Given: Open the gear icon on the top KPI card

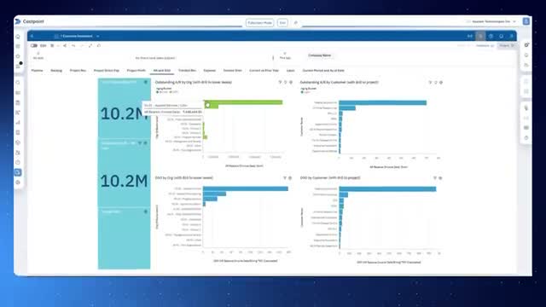Looking at the screenshot, I should click(x=146, y=82).
